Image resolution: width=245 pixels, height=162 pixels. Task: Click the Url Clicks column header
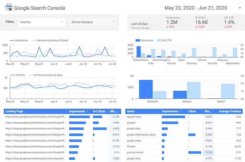[99, 111]
